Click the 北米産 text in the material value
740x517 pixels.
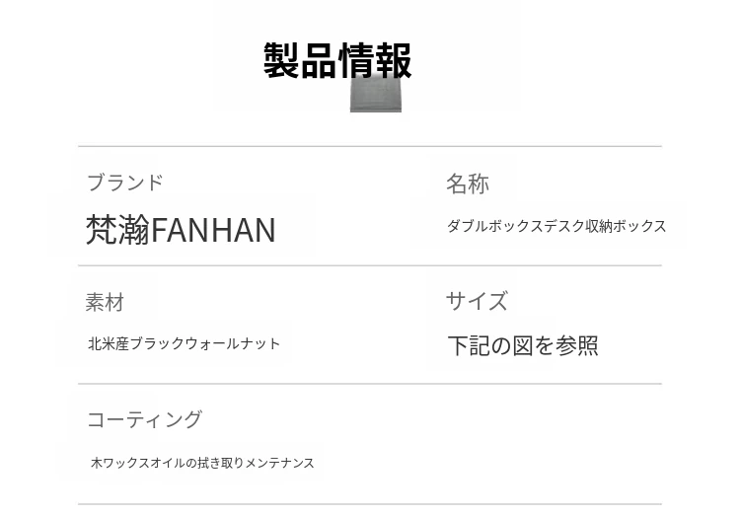pos(109,343)
